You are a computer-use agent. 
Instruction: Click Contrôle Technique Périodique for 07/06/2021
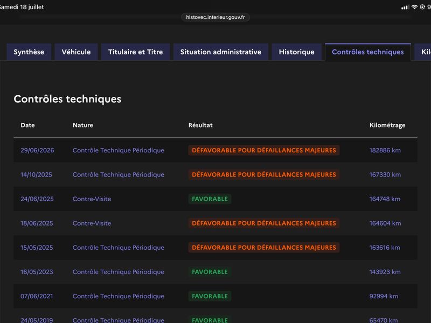click(119, 296)
